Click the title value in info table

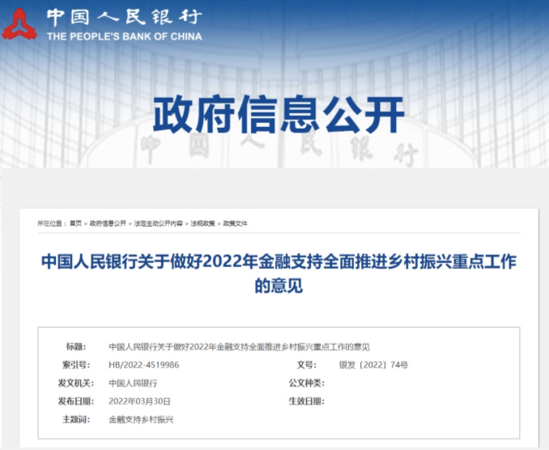click(239, 346)
